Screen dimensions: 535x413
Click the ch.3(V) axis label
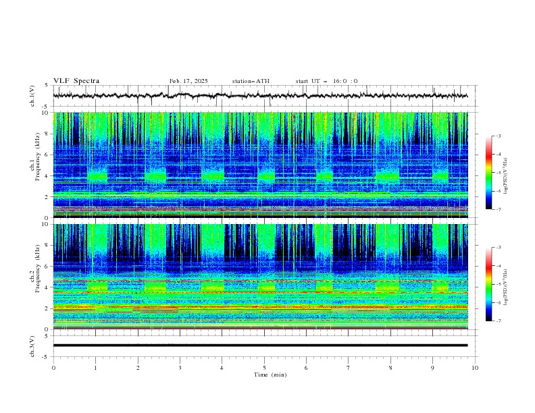tap(32, 346)
